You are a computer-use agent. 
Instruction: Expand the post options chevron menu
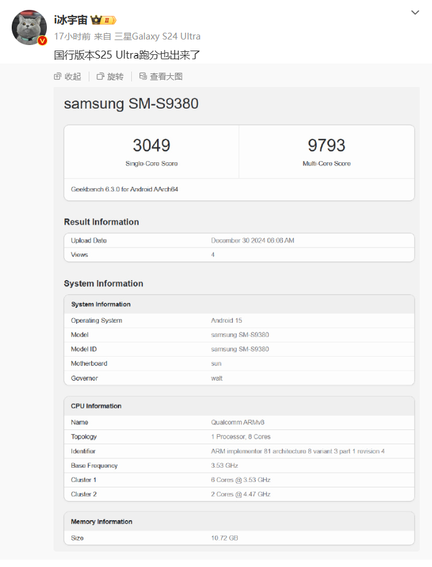click(415, 13)
